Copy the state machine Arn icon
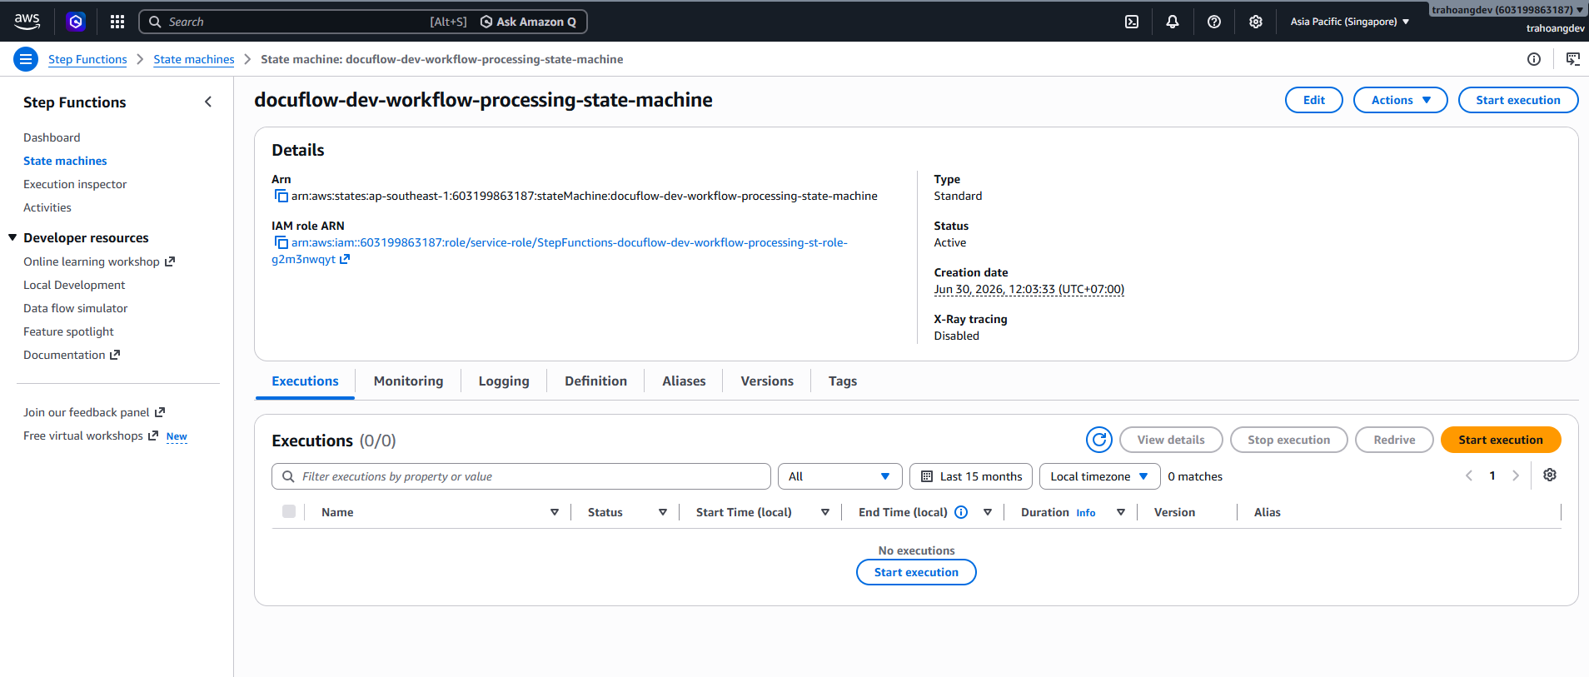The width and height of the screenshot is (1589, 677). pyautogui.click(x=281, y=197)
